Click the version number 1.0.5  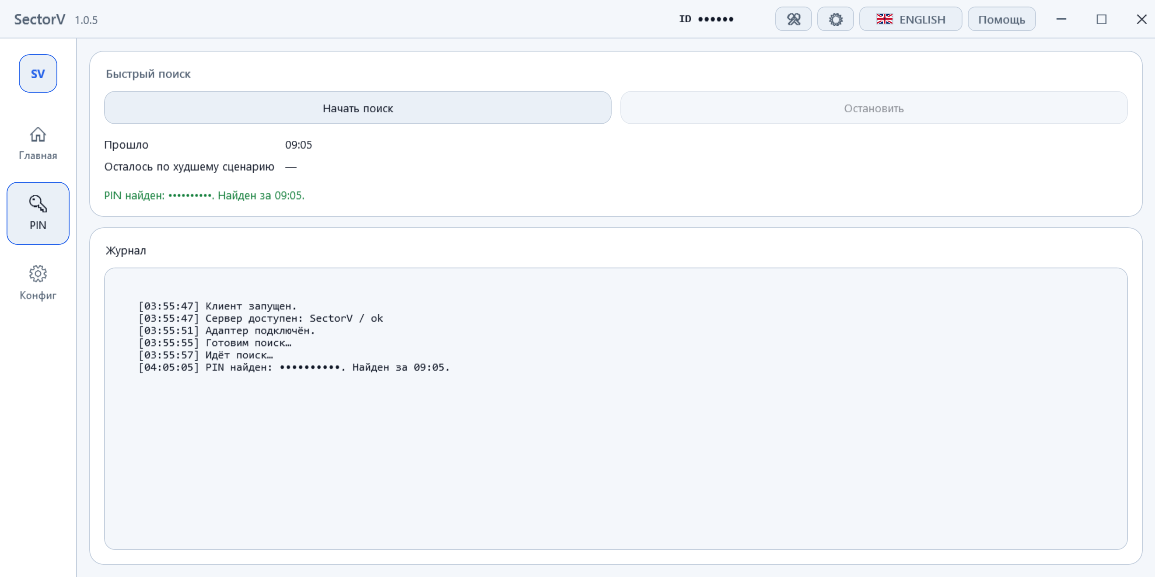click(x=86, y=20)
